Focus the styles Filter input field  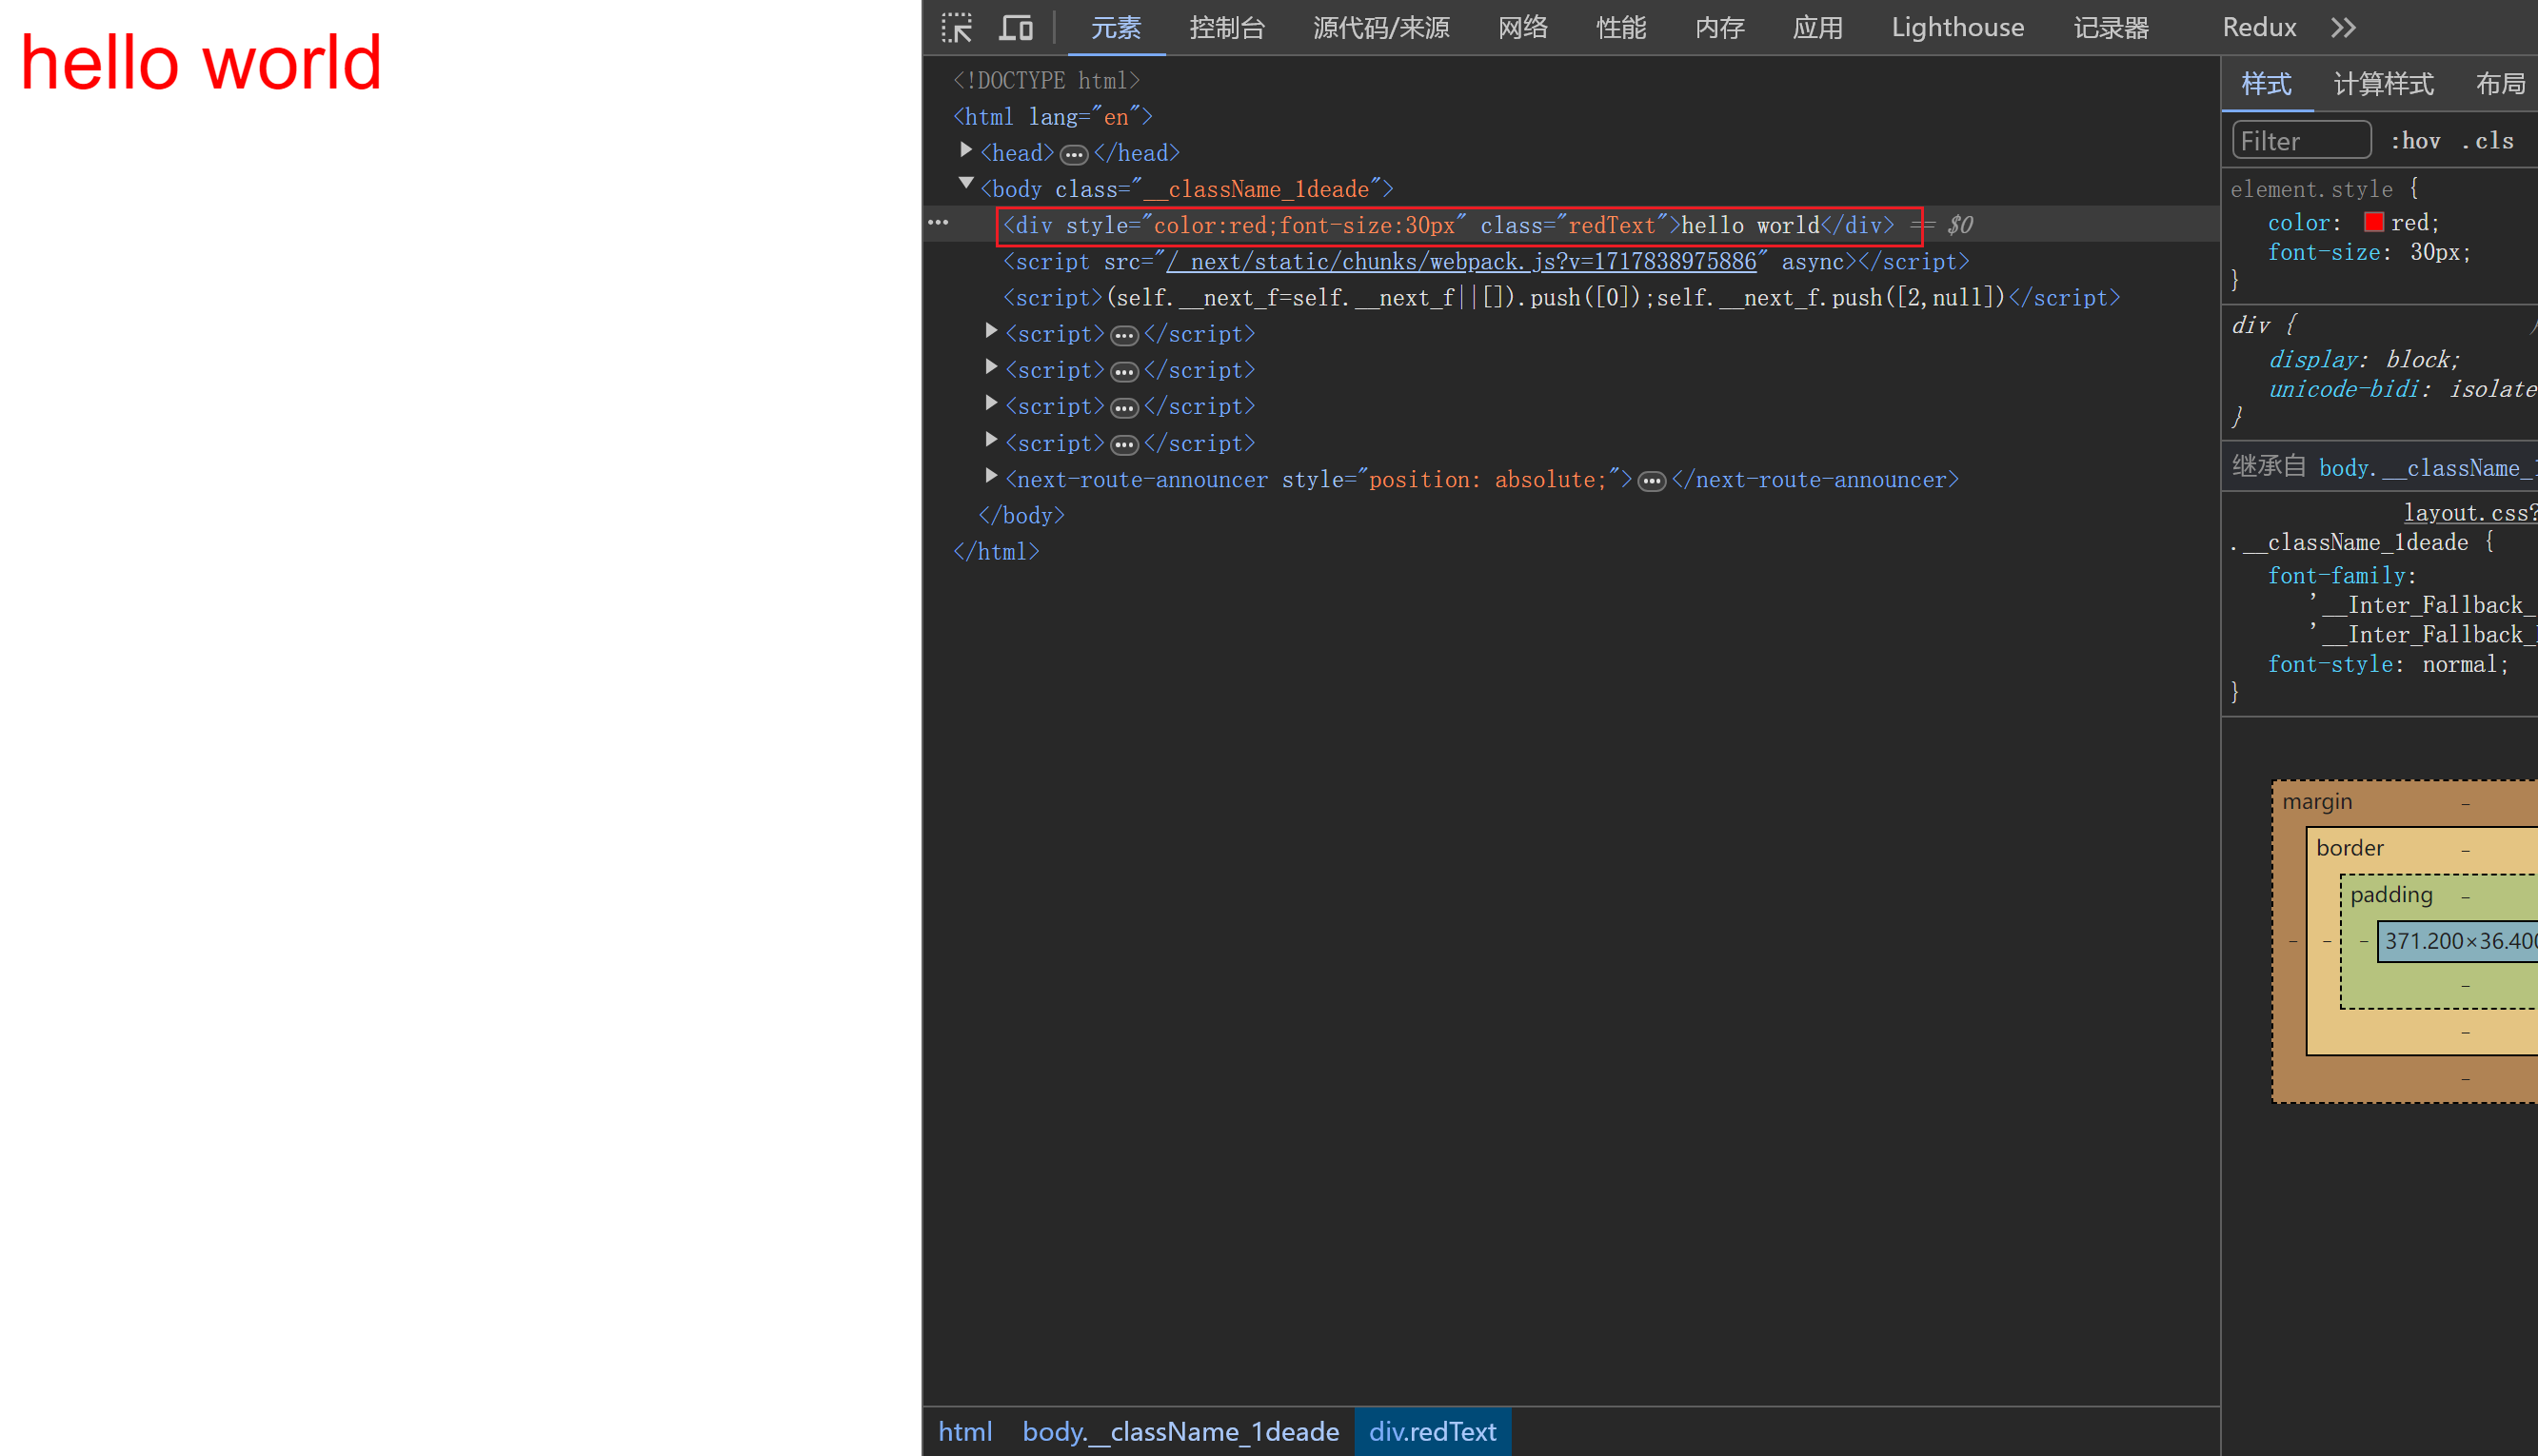click(2301, 141)
